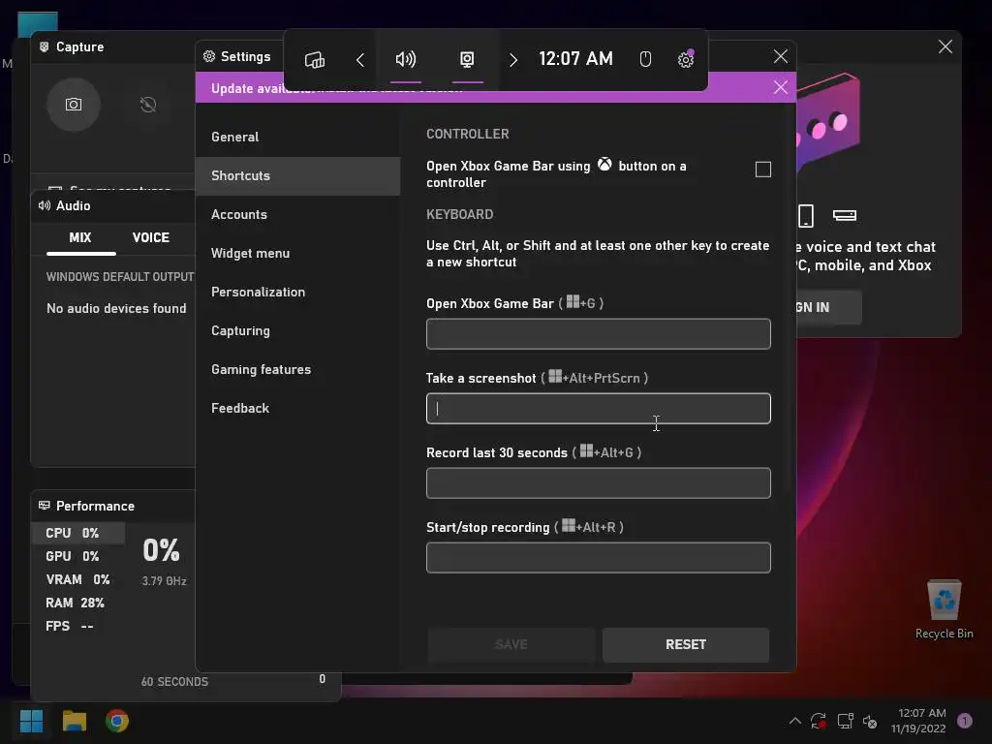Select the RAM performance row
992x744 pixels.
[77, 603]
